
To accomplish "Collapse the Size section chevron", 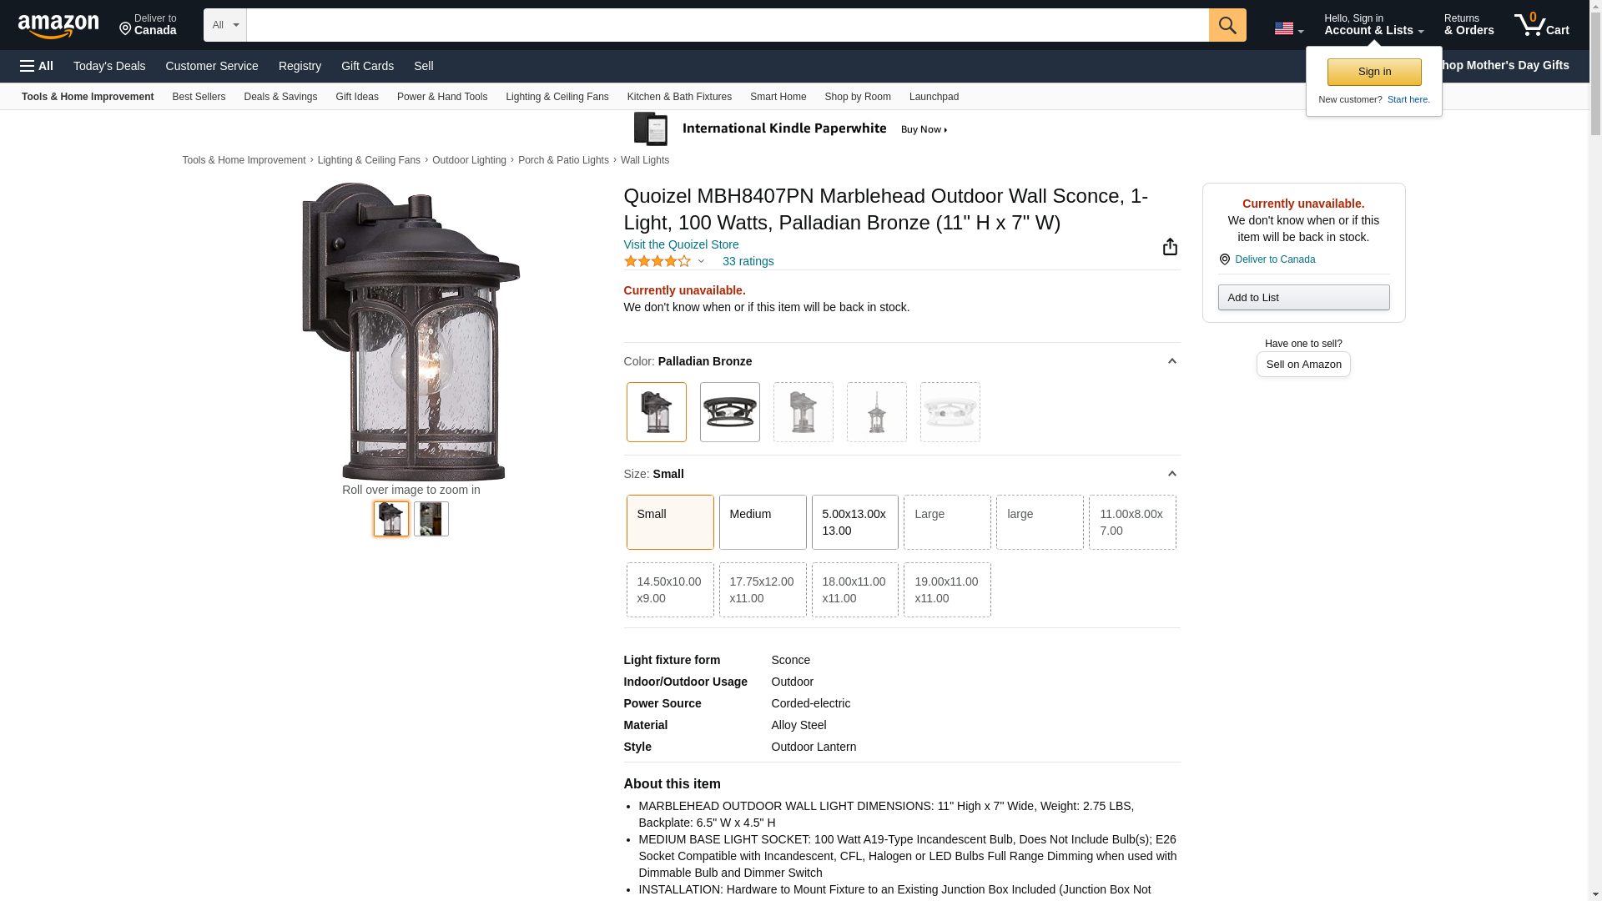I will tap(1171, 474).
